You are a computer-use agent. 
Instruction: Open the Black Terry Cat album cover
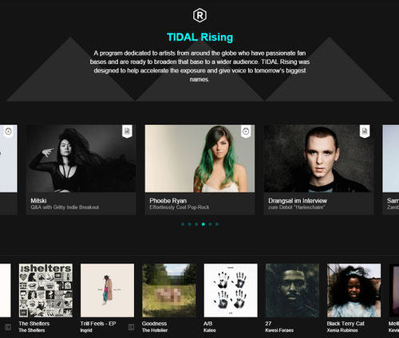click(x=354, y=290)
